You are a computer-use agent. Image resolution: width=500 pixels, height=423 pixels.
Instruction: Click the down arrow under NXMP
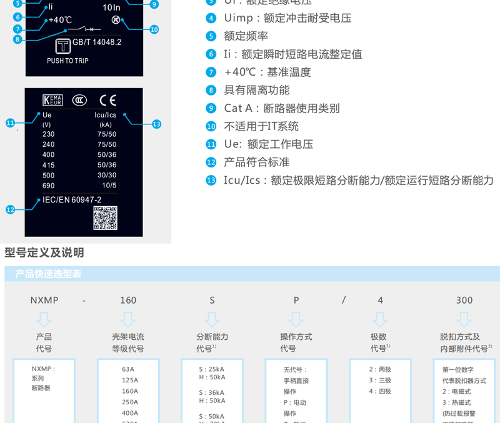(44, 319)
